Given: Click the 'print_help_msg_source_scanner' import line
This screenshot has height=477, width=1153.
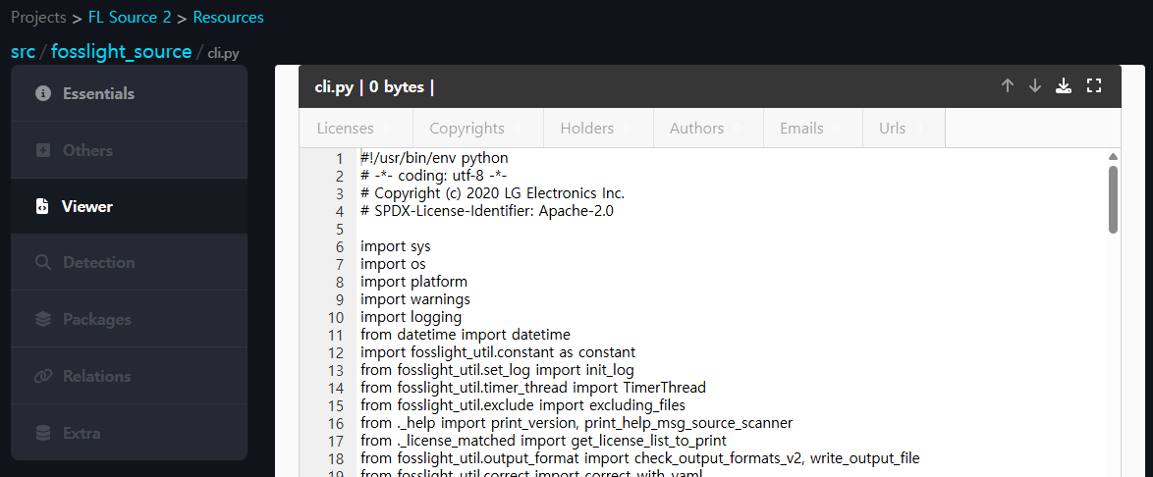Looking at the screenshot, I should [x=576, y=423].
